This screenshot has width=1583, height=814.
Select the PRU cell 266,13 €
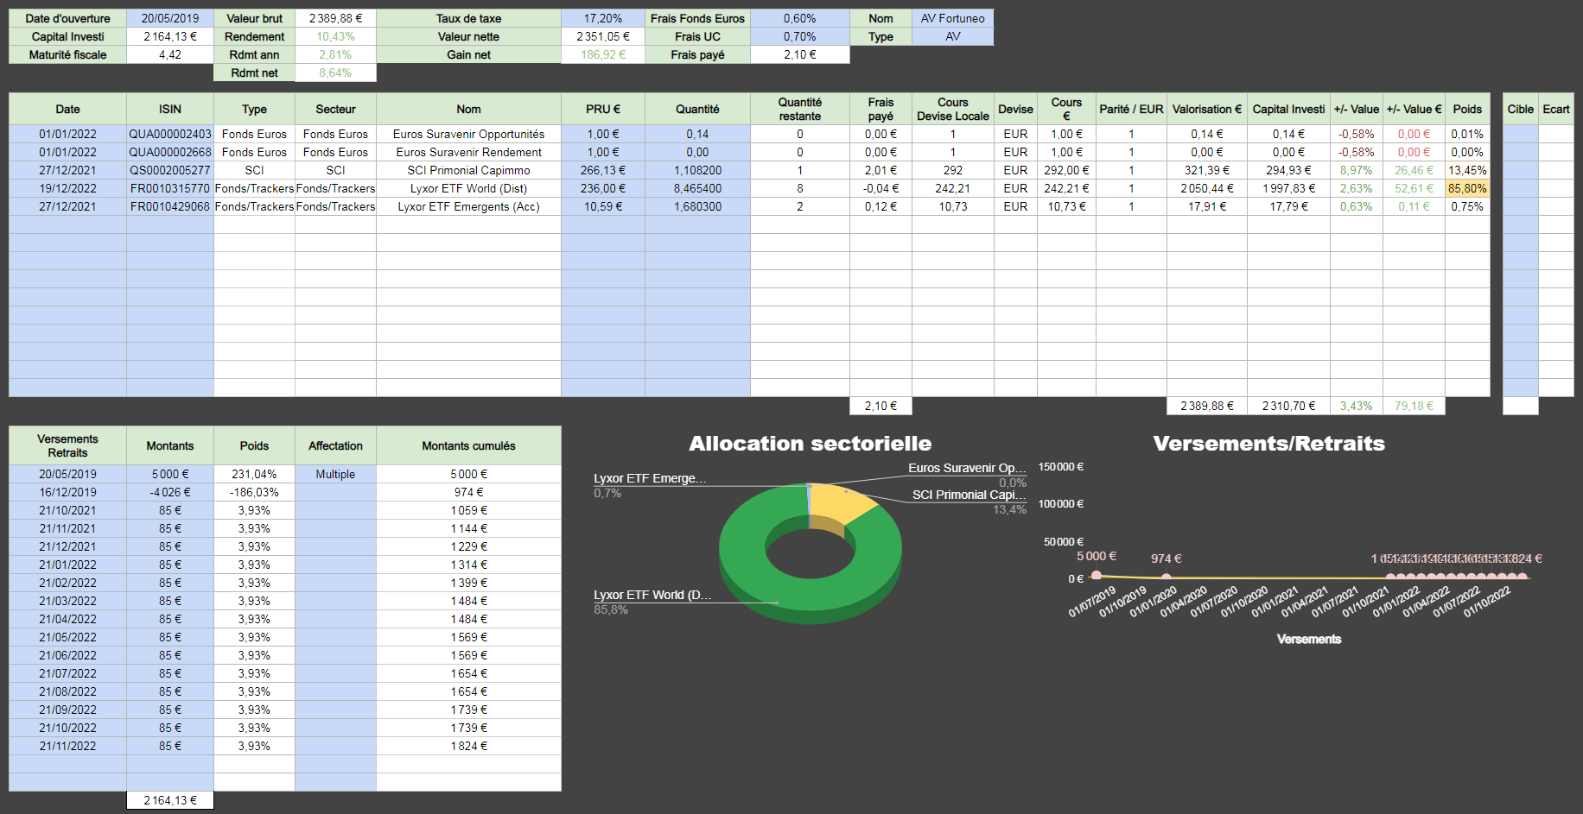pyautogui.click(x=603, y=170)
